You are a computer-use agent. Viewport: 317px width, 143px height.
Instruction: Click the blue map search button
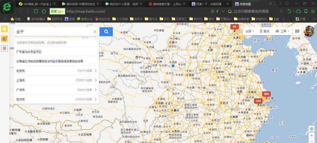click(x=106, y=31)
